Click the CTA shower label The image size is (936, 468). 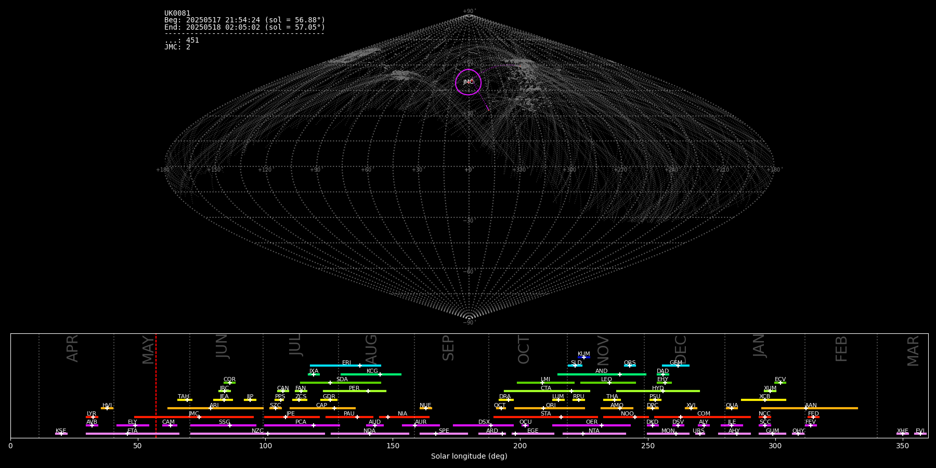point(545,388)
